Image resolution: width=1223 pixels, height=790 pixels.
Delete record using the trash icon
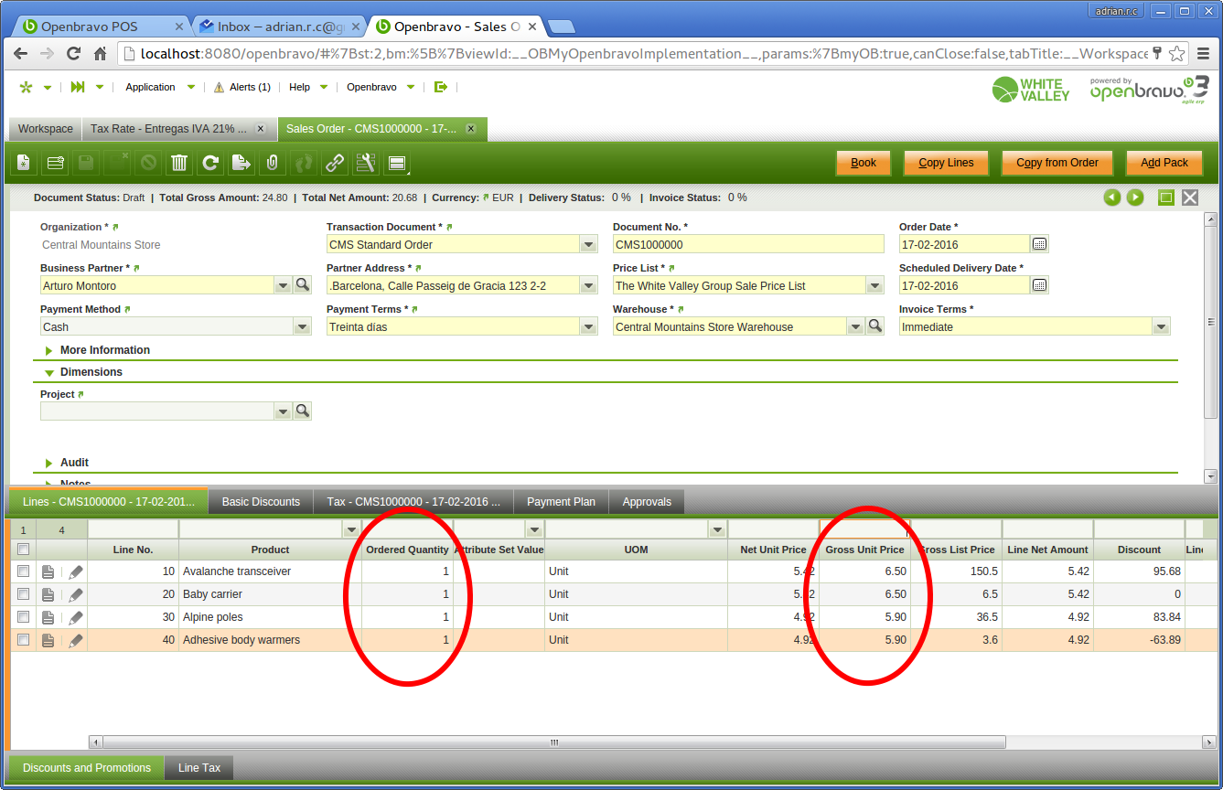point(179,163)
